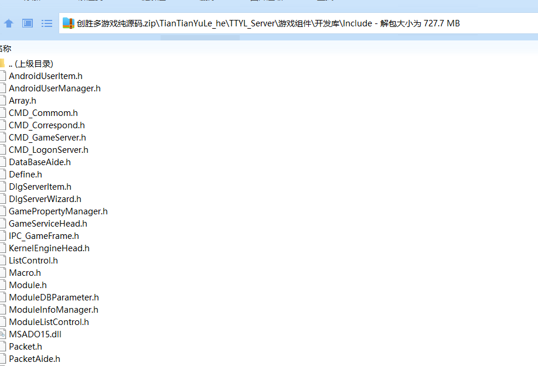Select the MSADO15.dll file icon
538x366 pixels.
click(x=2, y=334)
